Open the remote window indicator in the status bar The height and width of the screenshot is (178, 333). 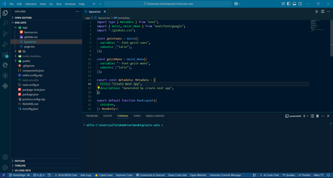point(4,175)
